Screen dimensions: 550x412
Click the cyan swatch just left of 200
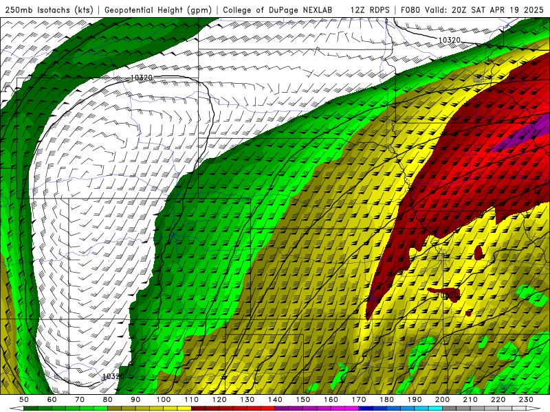pyautogui.click(x=436, y=409)
